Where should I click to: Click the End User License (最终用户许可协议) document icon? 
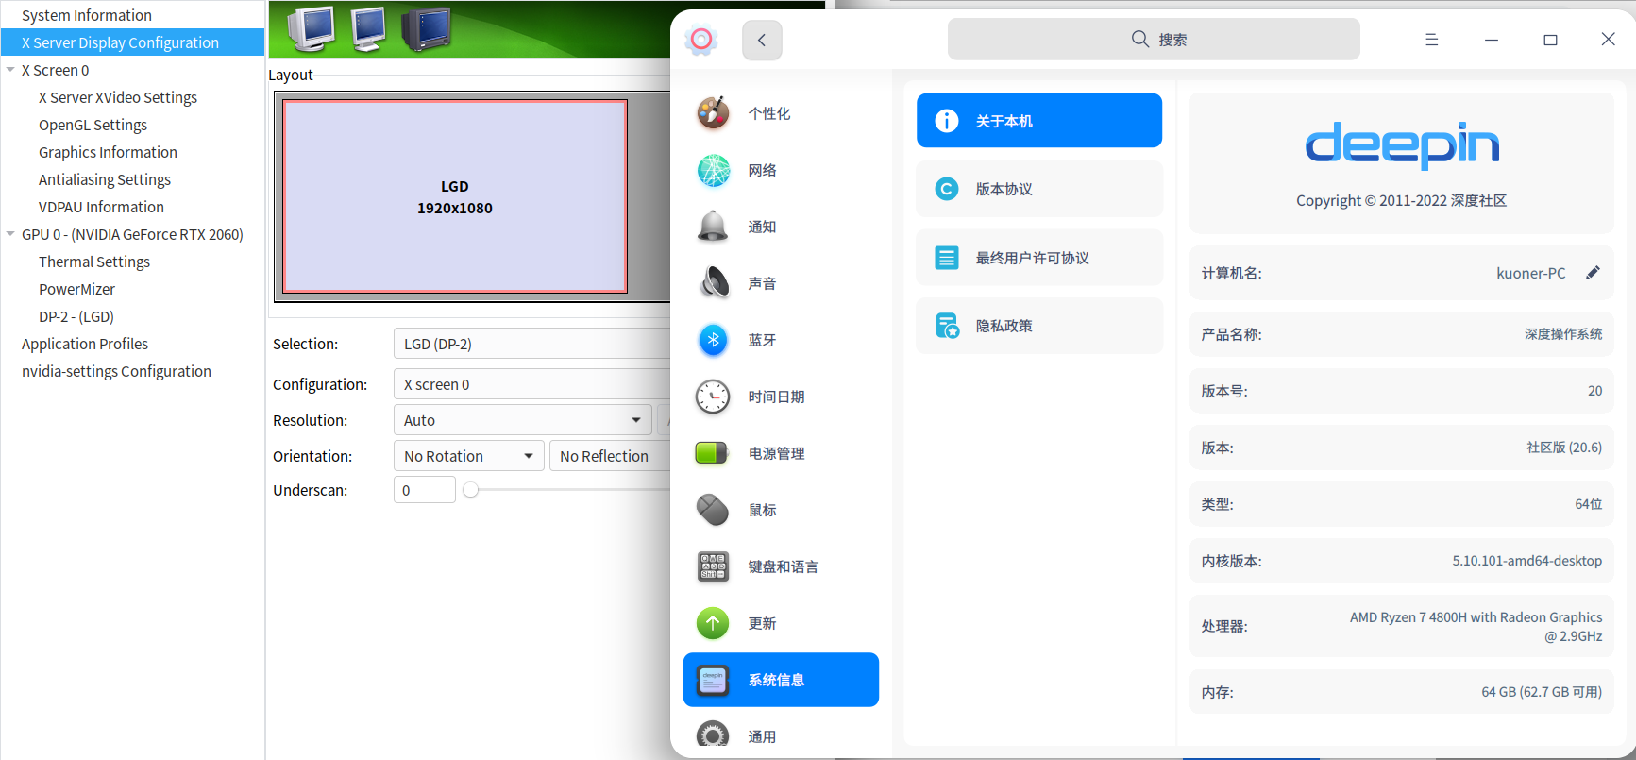point(947,258)
